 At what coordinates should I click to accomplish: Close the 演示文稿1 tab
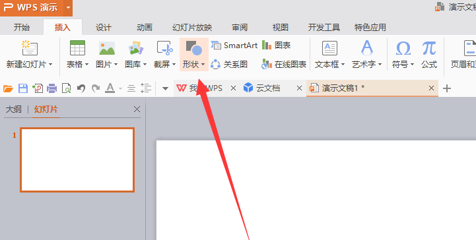pyautogui.click(x=431, y=88)
